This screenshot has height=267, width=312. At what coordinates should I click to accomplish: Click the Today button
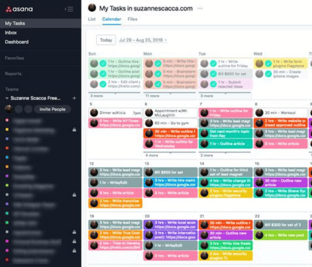click(106, 40)
